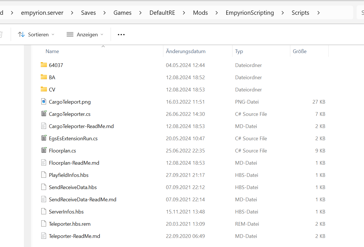The width and height of the screenshot is (364, 247).
Task: Click the ServerInfos.hbs file icon
Action: point(44,212)
